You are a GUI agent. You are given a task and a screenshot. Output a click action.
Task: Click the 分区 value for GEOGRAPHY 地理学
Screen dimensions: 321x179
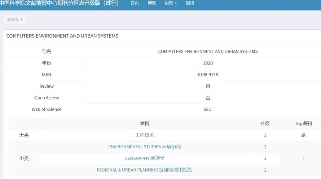point(265,158)
